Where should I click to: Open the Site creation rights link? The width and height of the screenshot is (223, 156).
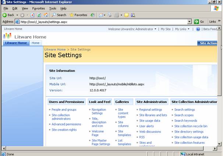pyautogui.click(x=64, y=130)
